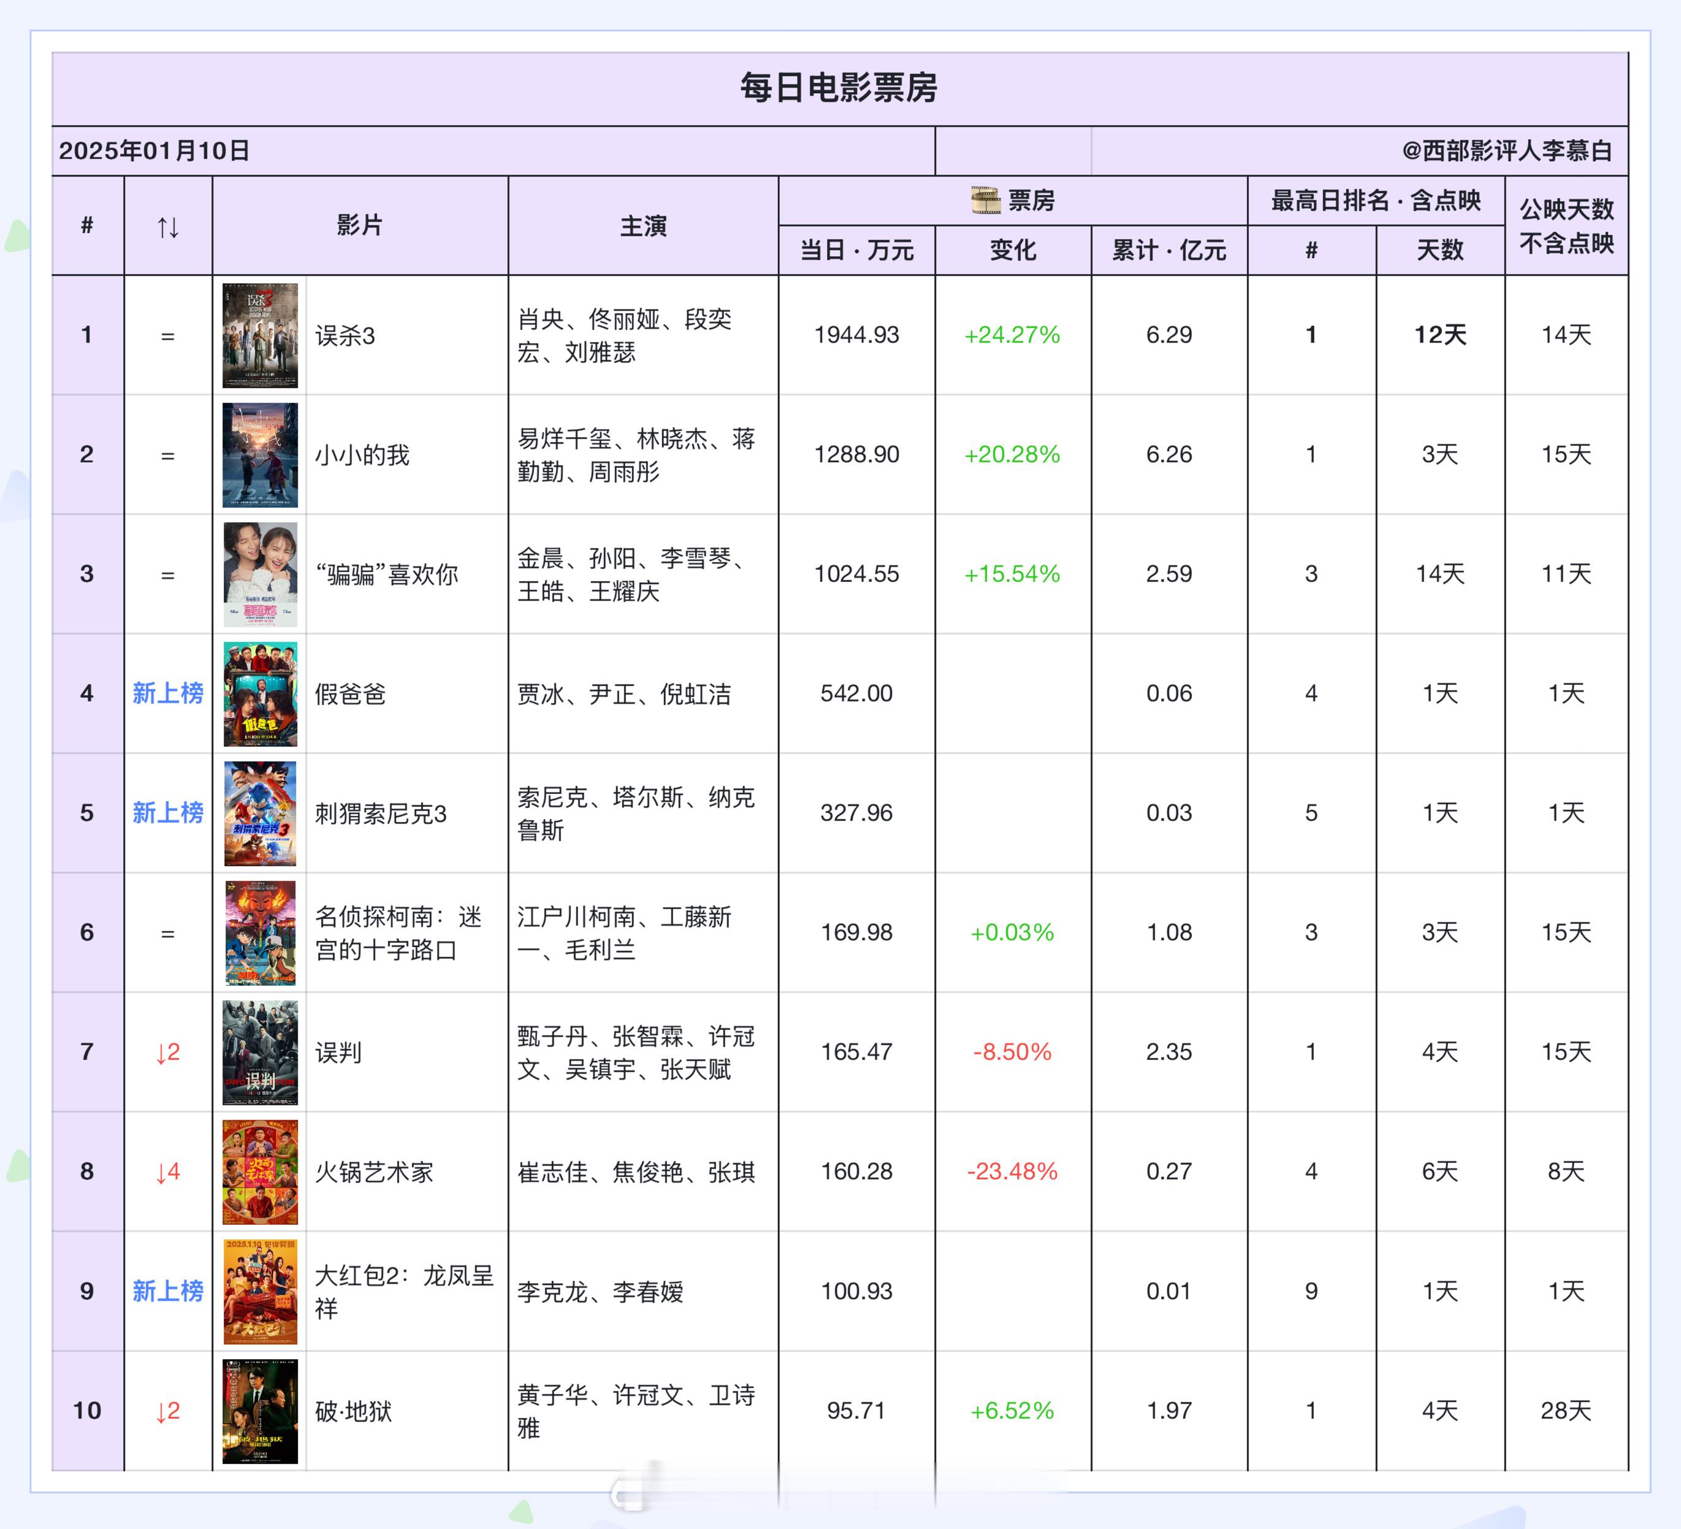Click 新上榜 label in 刺猬索尼克3 row
The image size is (1681, 1529).
[x=167, y=813]
